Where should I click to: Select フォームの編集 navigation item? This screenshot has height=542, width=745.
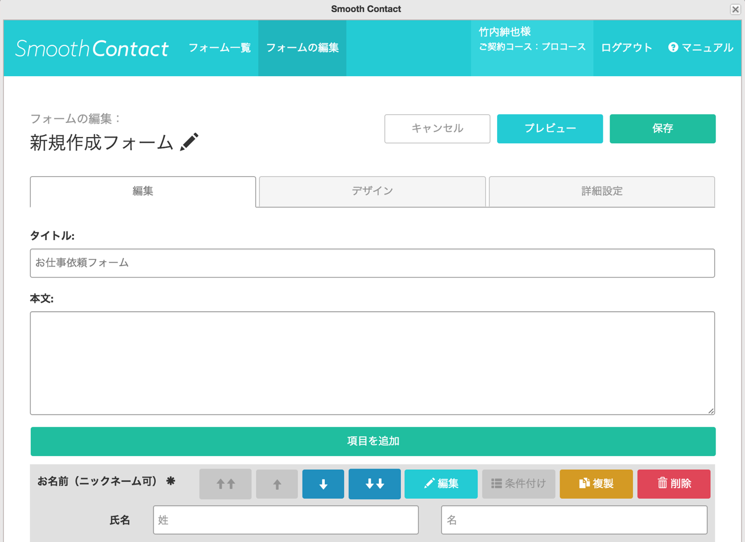click(x=303, y=48)
